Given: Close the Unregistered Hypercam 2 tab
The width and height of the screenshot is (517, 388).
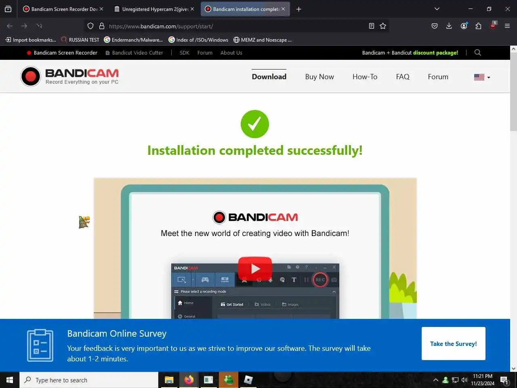Looking at the screenshot, I should pos(192,9).
